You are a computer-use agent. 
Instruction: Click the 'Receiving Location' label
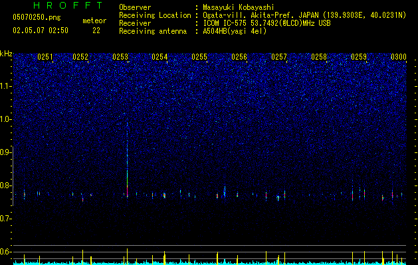click(155, 15)
